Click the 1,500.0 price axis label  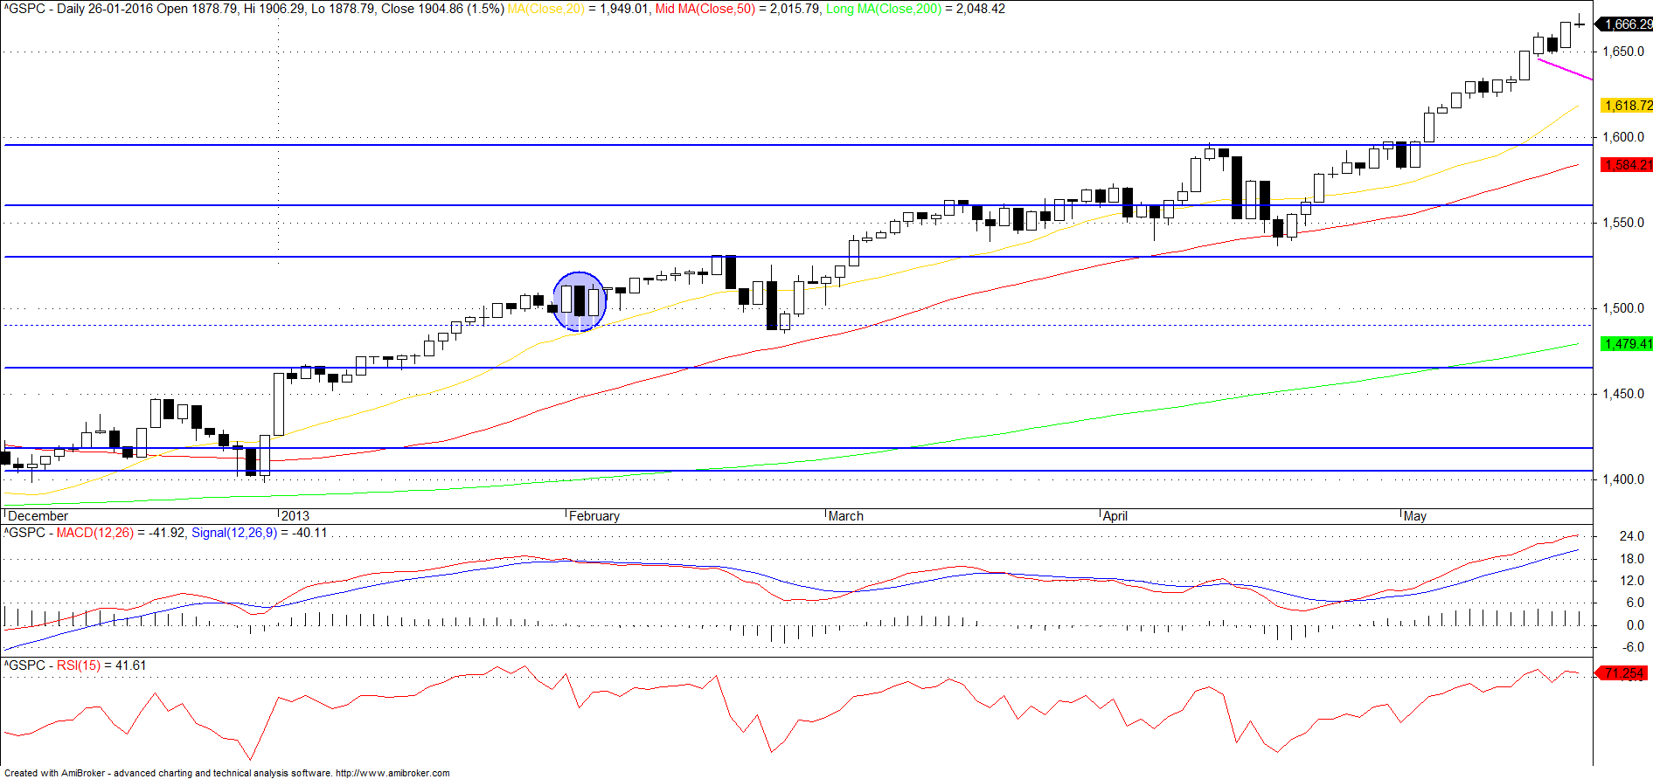coord(1623,308)
